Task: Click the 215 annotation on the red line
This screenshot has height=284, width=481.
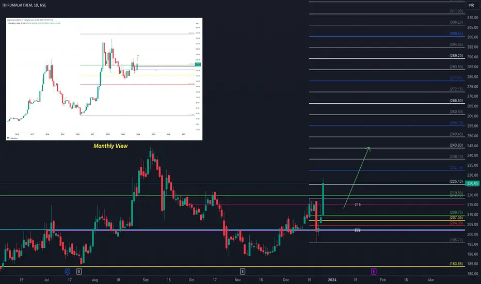Action: point(358,204)
